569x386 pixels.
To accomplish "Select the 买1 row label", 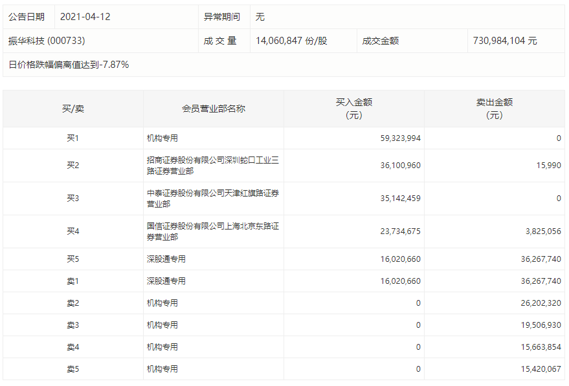I will click(73, 138).
